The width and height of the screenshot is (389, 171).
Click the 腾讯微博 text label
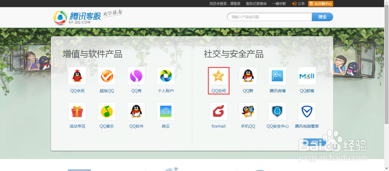point(278,91)
